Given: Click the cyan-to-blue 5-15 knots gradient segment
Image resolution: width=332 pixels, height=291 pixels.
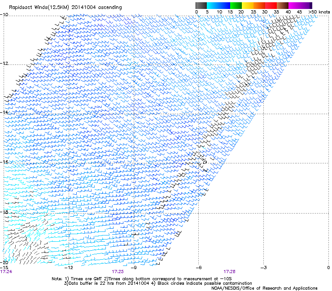Looking at the screenshot, I should 218,5.
